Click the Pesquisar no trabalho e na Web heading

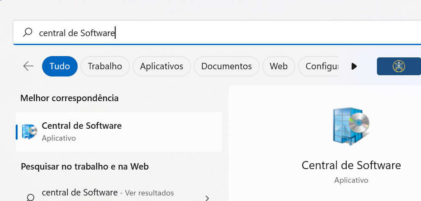(85, 166)
